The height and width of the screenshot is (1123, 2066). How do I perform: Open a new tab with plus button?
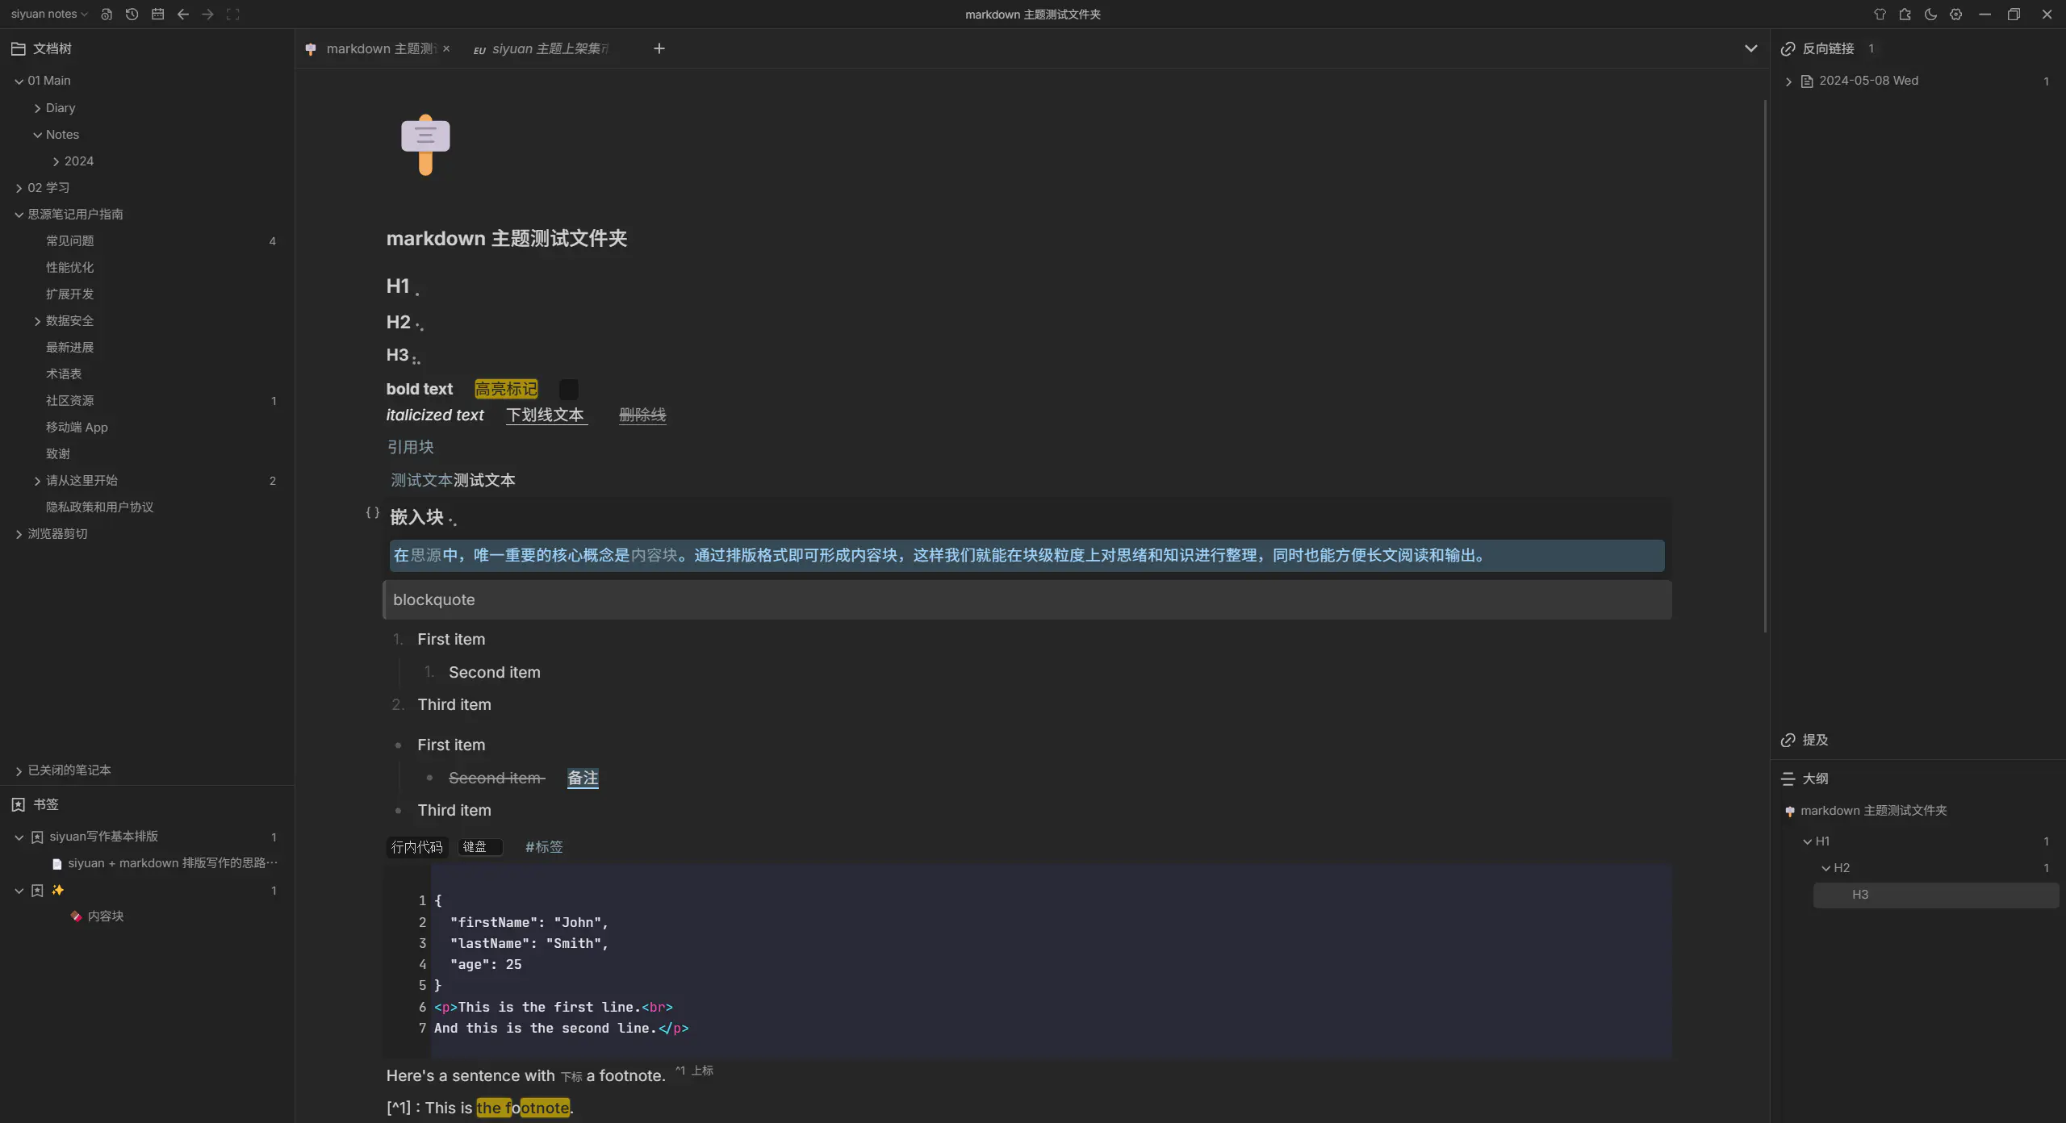(659, 49)
